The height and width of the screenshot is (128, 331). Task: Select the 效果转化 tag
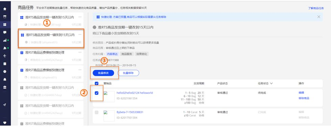142,54
